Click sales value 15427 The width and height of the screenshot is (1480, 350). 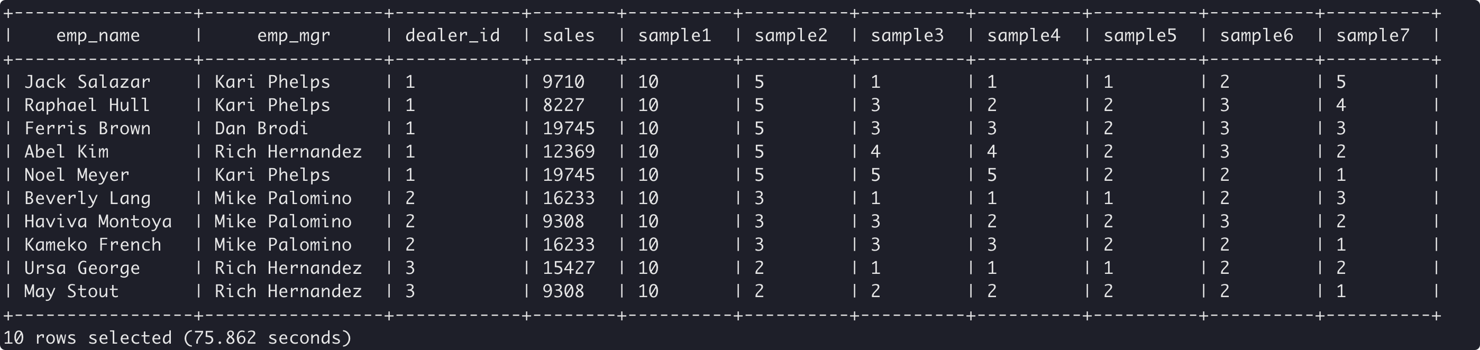(569, 268)
